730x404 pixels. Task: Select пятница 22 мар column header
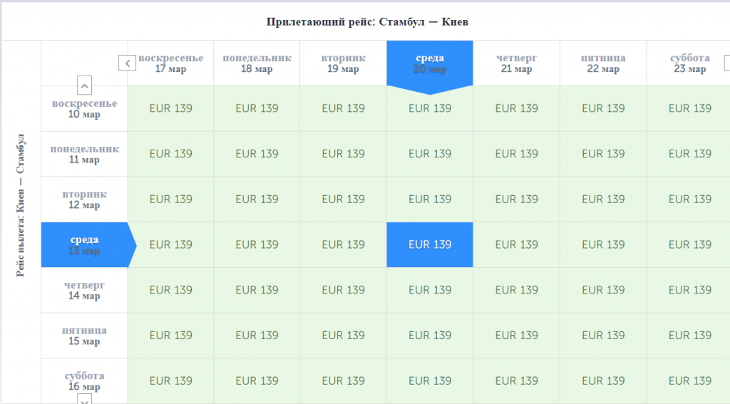coord(603,63)
